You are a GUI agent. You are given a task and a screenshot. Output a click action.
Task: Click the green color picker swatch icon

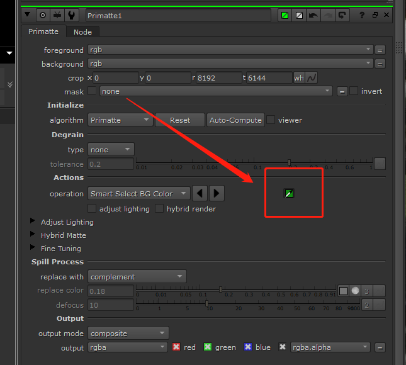pos(289,193)
